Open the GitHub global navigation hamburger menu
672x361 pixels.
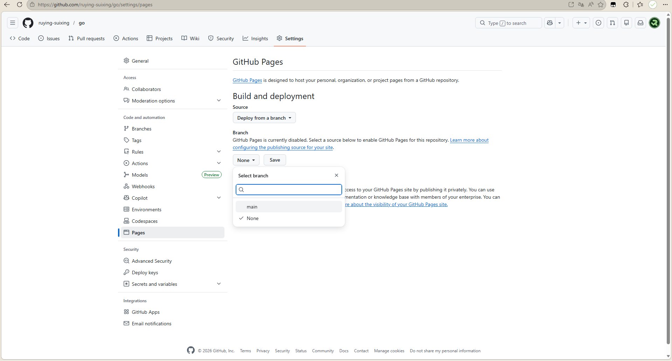pyautogui.click(x=13, y=23)
